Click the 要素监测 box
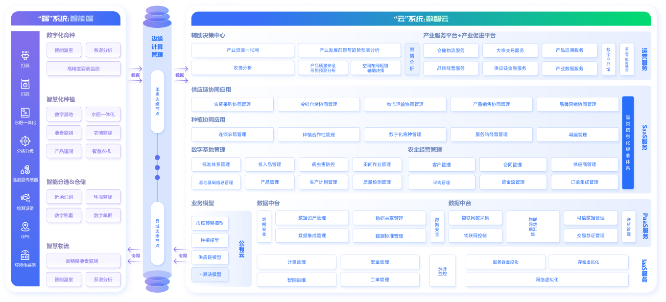The height and width of the screenshot is (302, 666). coord(64,133)
